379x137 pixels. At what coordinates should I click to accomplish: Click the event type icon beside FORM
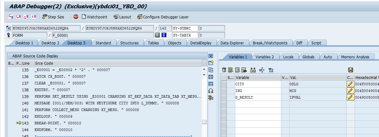coord(9,35)
